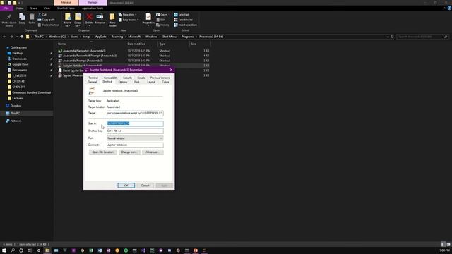Select This PC in navigation pane

pos(15,114)
